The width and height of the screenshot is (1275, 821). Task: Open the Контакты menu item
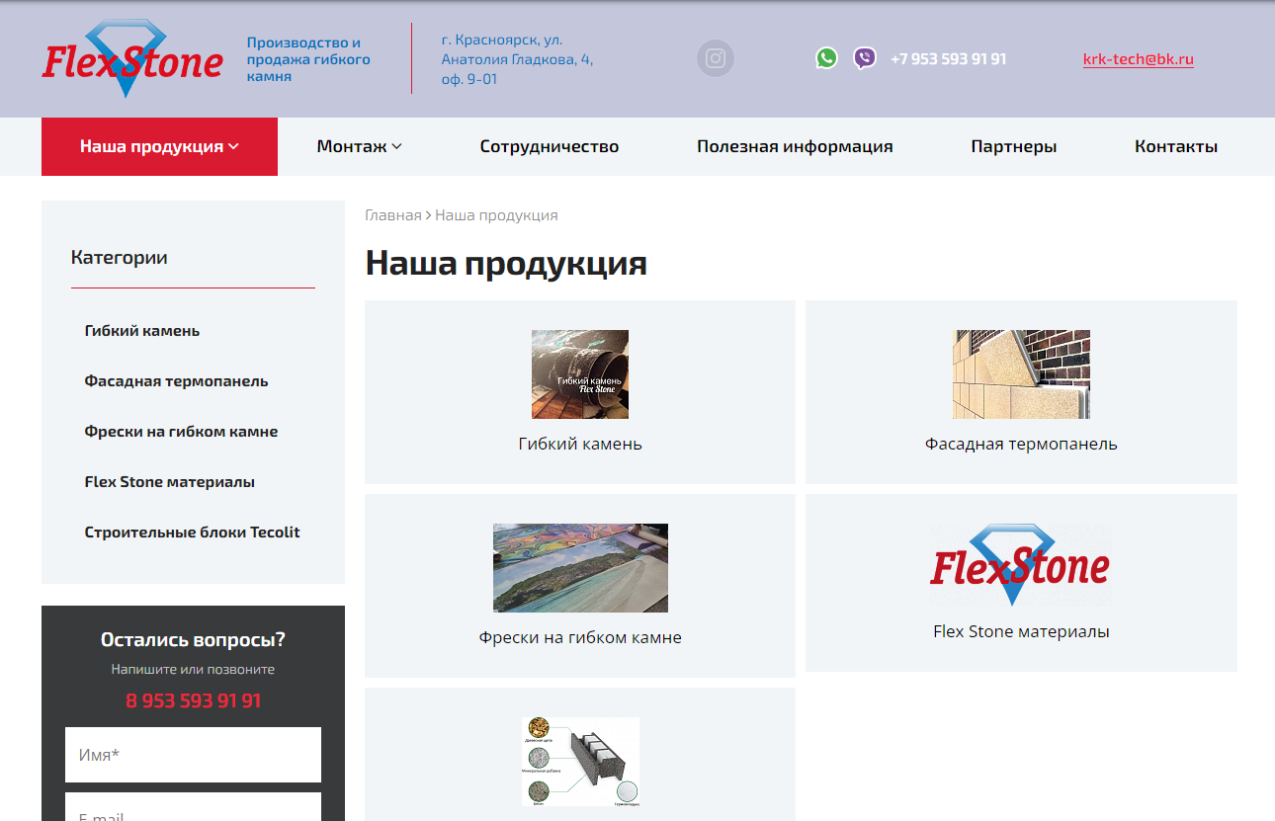pyautogui.click(x=1176, y=146)
